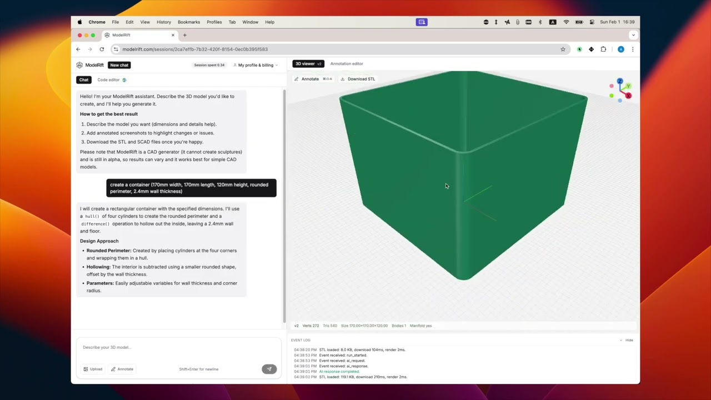Open macOS Control Center icon
Viewport: 711px width, 400px height.
[x=592, y=22]
